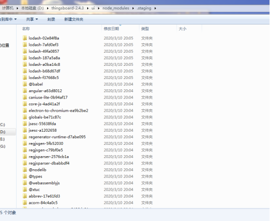Click folder icon of core-js-4ad41a2f
This screenshot has width=270, height=221.
tap(25, 104)
